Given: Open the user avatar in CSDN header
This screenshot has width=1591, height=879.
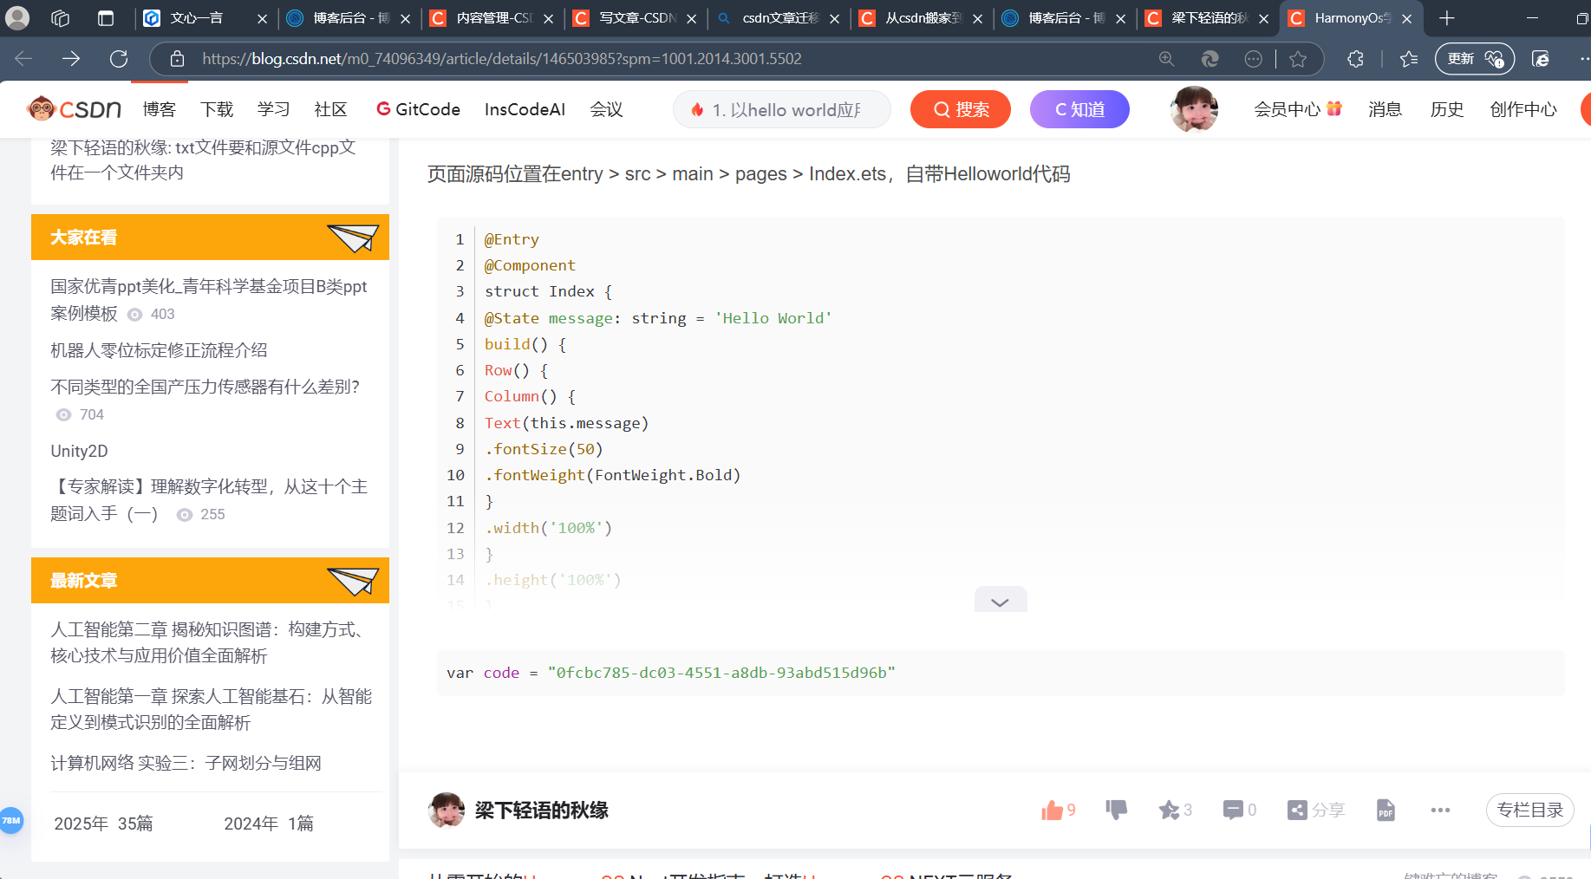Looking at the screenshot, I should click(1194, 109).
